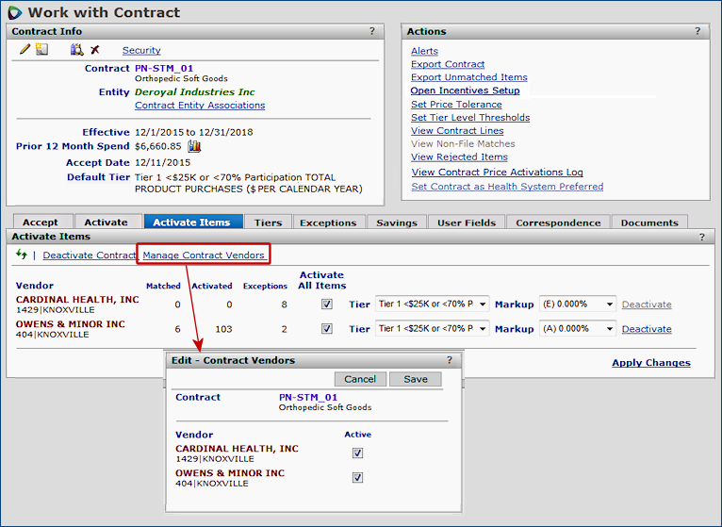Screen dimensions: 722x527
Task: Switch to the Tiers tab
Action: (x=268, y=222)
